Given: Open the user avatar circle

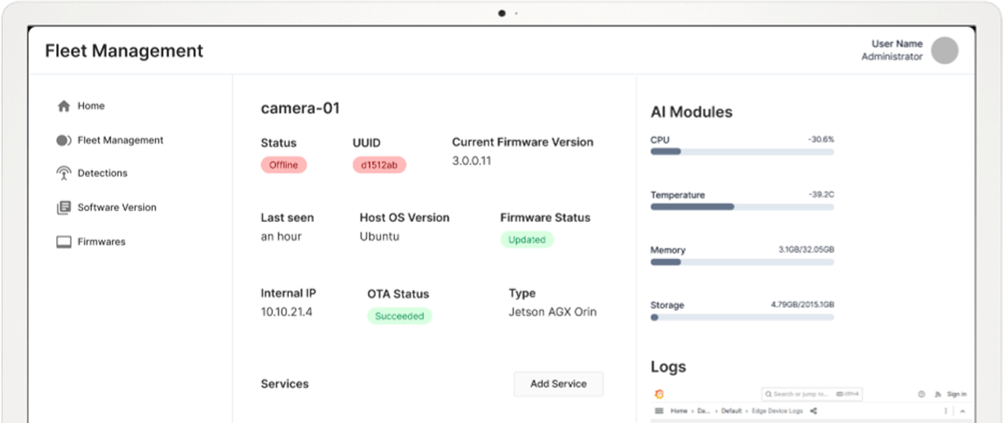Looking at the screenshot, I should (x=945, y=51).
